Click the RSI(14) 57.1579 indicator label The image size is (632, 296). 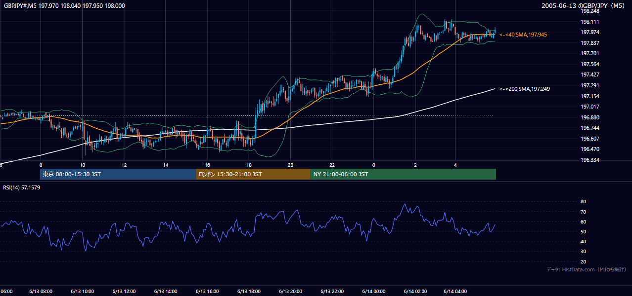pyautogui.click(x=22, y=187)
